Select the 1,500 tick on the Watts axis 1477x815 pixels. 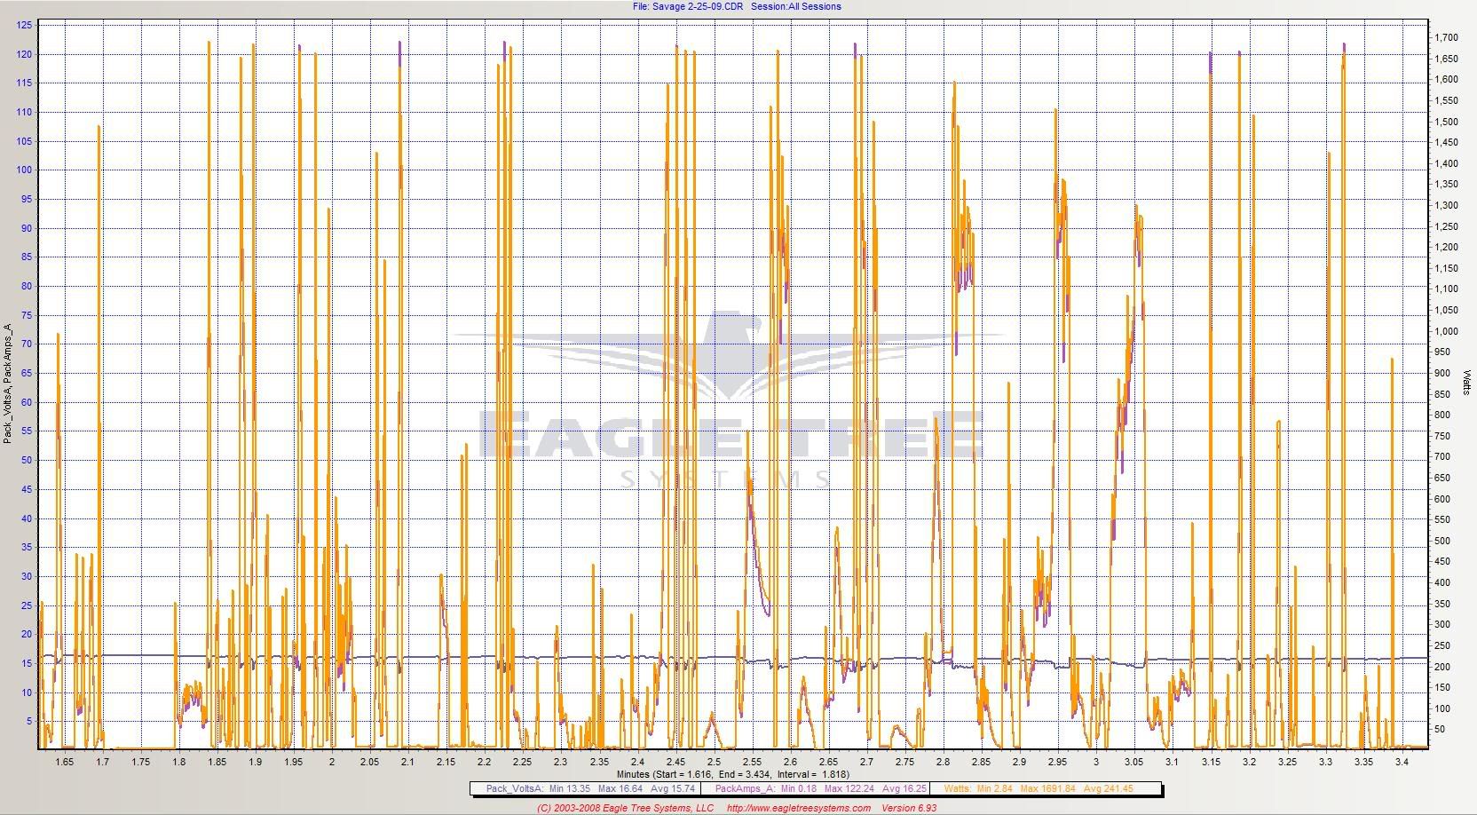(1446, 122)
